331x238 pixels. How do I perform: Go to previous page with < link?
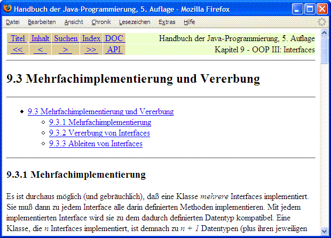click(x=40, y=50)
